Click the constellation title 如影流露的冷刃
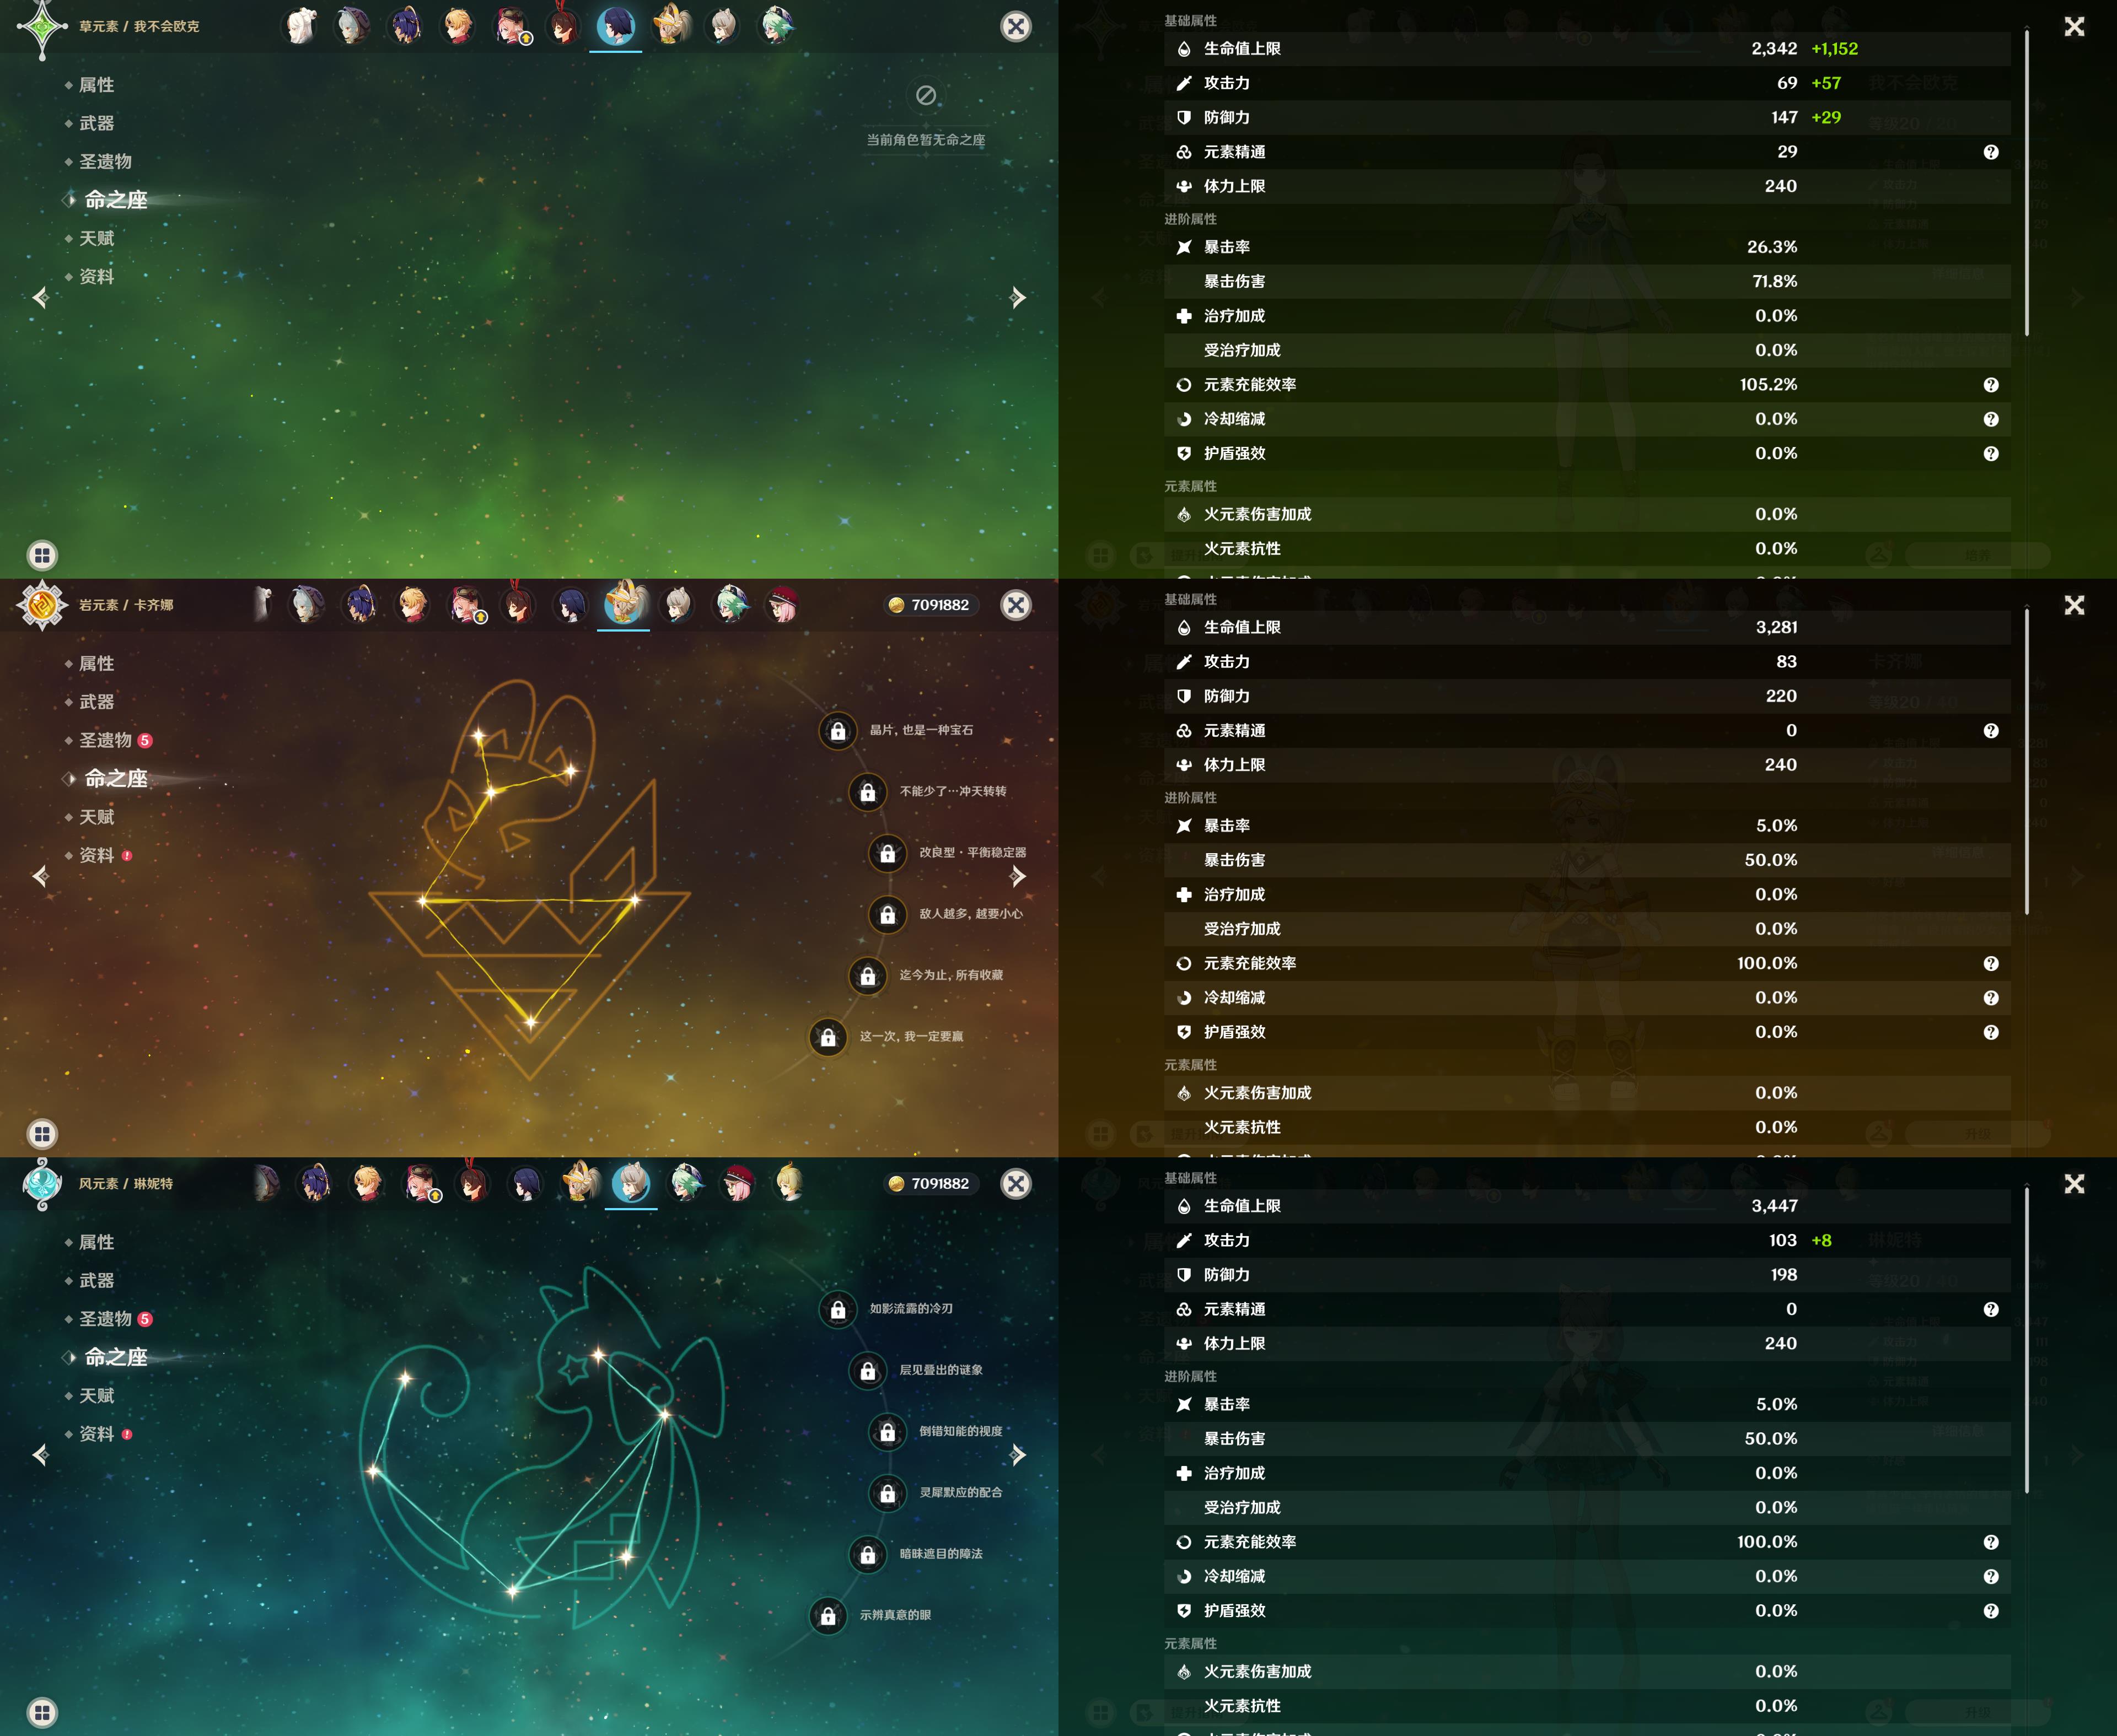The image size is (2117, 1736). coord(910,1309)
